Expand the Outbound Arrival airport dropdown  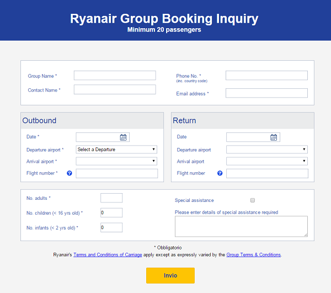(116, 161)
